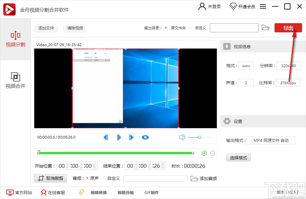Viewport: 306px width, 199px height.
Task: Click the custom audio path field
Action: point(155,178)
